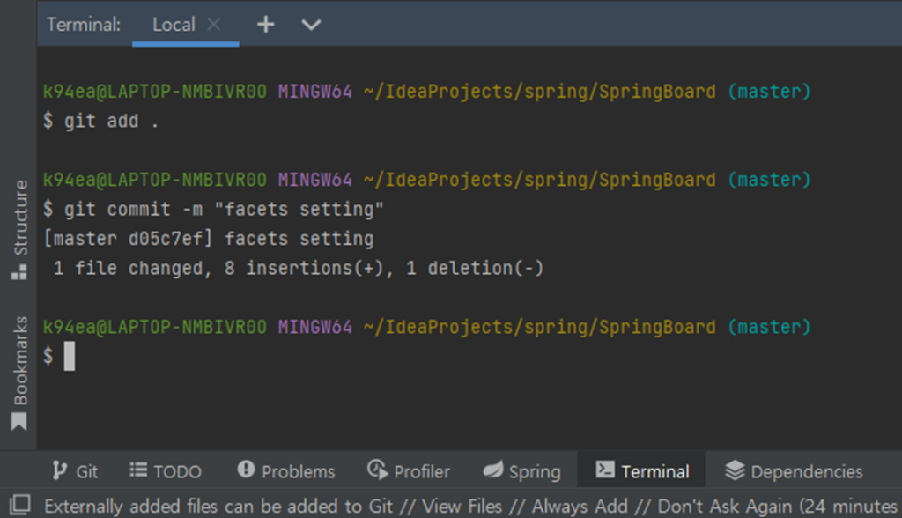Image resolution: width=902 pixels, height=518 pixels.
Task: Open the Bookmarks side panel
Action: (x=18, y=372)
